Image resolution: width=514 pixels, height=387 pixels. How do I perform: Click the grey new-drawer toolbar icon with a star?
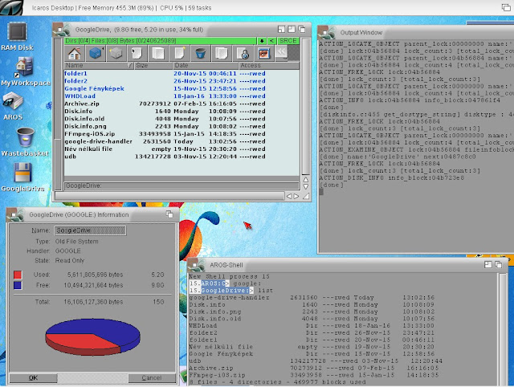(116, 53)
